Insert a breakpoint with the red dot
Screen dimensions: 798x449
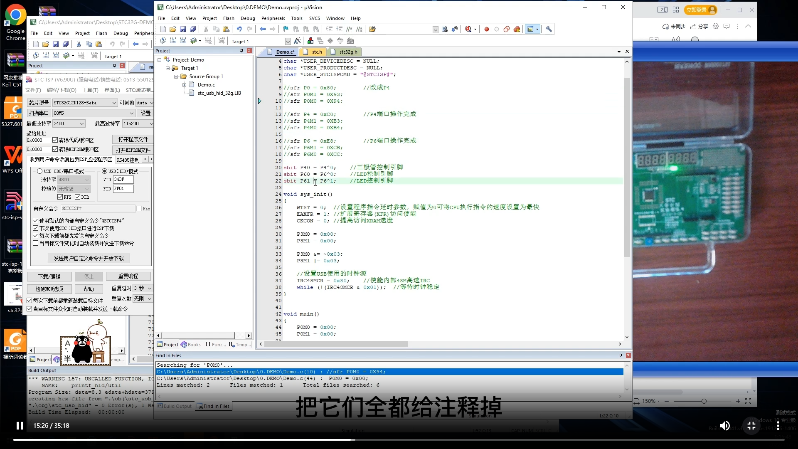(x=487, y=29)
